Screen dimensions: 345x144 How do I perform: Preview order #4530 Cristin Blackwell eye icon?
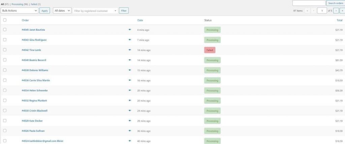pyautogui.click(x=130, y=111)
